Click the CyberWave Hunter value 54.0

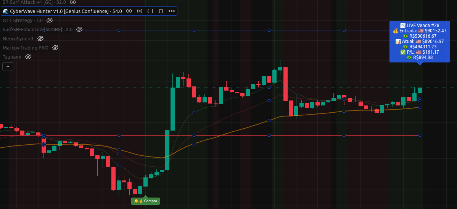[x=117, y=11]
